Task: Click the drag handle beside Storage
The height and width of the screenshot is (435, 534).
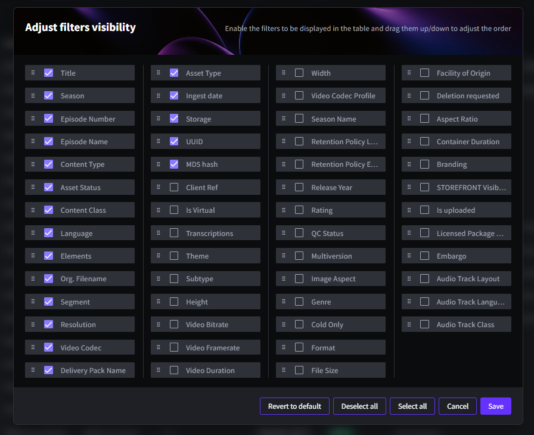Action: tap(159, 119)
